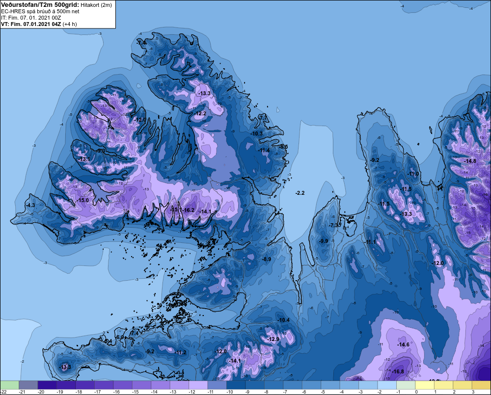Click the -4.3 value on western peninsula
The height and width of the screenshot is (395, 491).
click(x=30, y=205)
